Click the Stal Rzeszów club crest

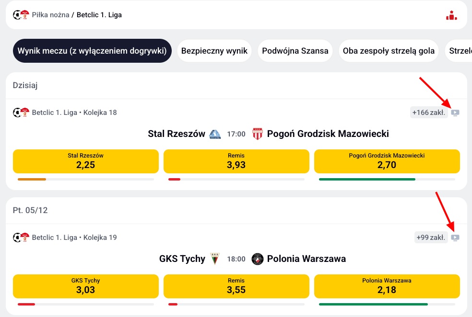[x=215, y=134]
